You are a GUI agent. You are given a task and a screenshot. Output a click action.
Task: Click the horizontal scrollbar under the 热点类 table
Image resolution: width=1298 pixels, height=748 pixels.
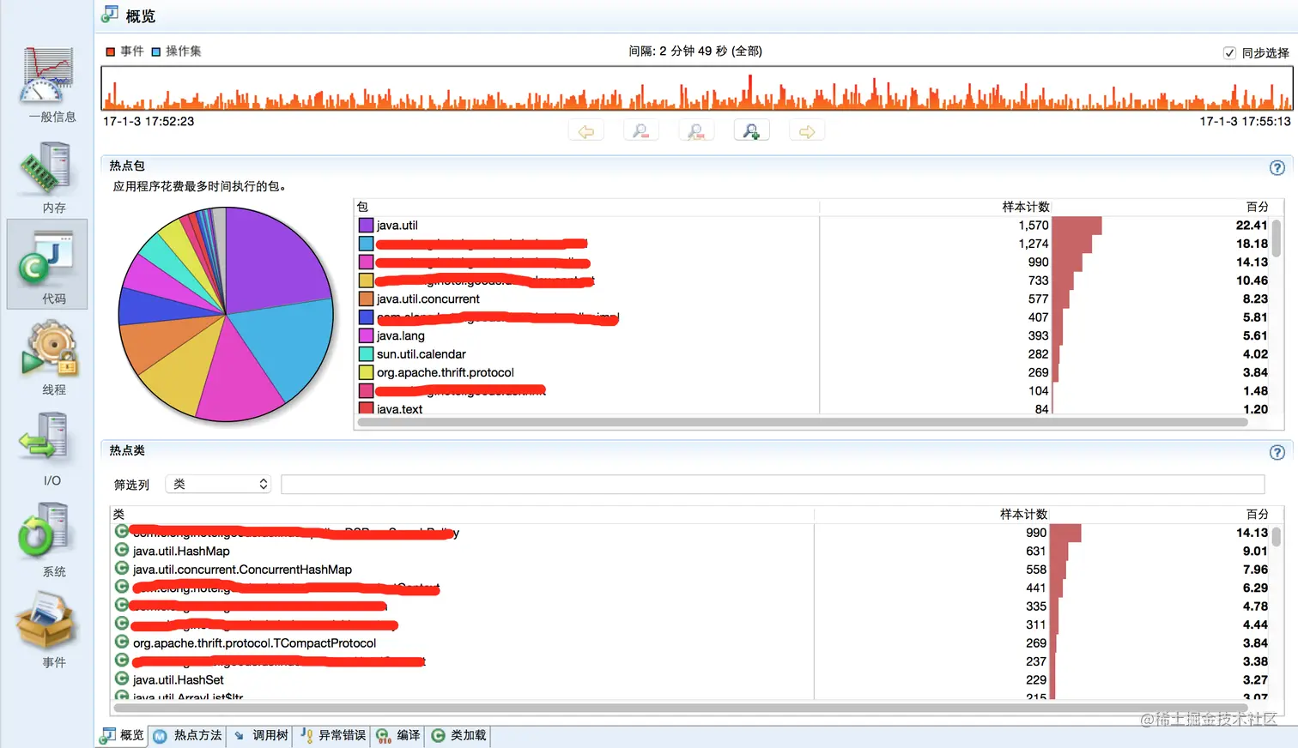[681, 709]
